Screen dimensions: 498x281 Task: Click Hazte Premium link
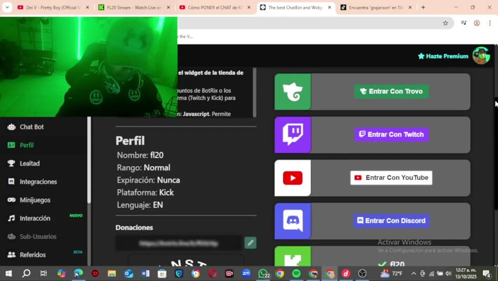click(443, 56)
